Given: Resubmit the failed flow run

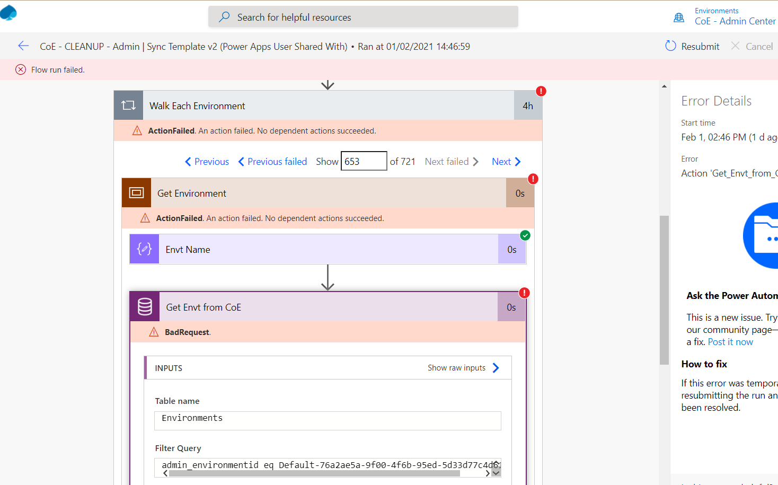Looking at the screenshot, I should coord(692,46).
